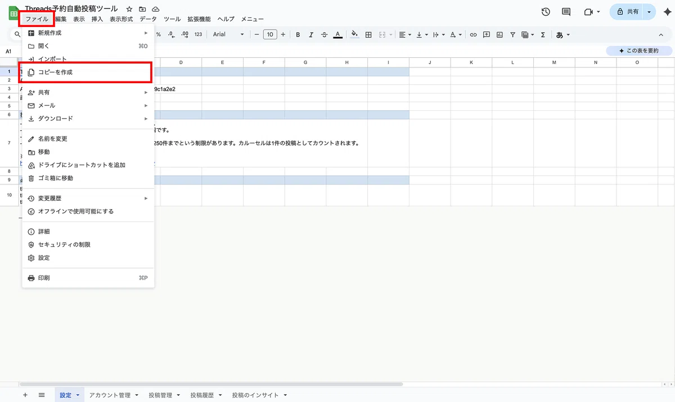The image size is (675, 402).
Task: Switch to 投稿のインサイト sheet tab
Action: (x=255, y=395)
